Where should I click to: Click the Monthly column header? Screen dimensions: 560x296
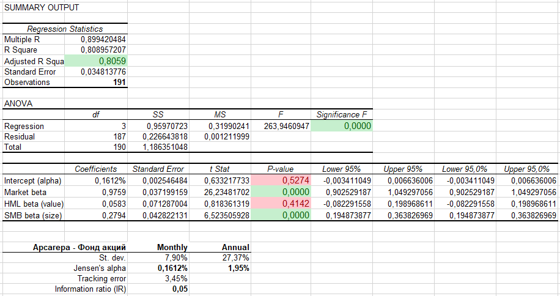pyautogui.click(x=172, y=248)
